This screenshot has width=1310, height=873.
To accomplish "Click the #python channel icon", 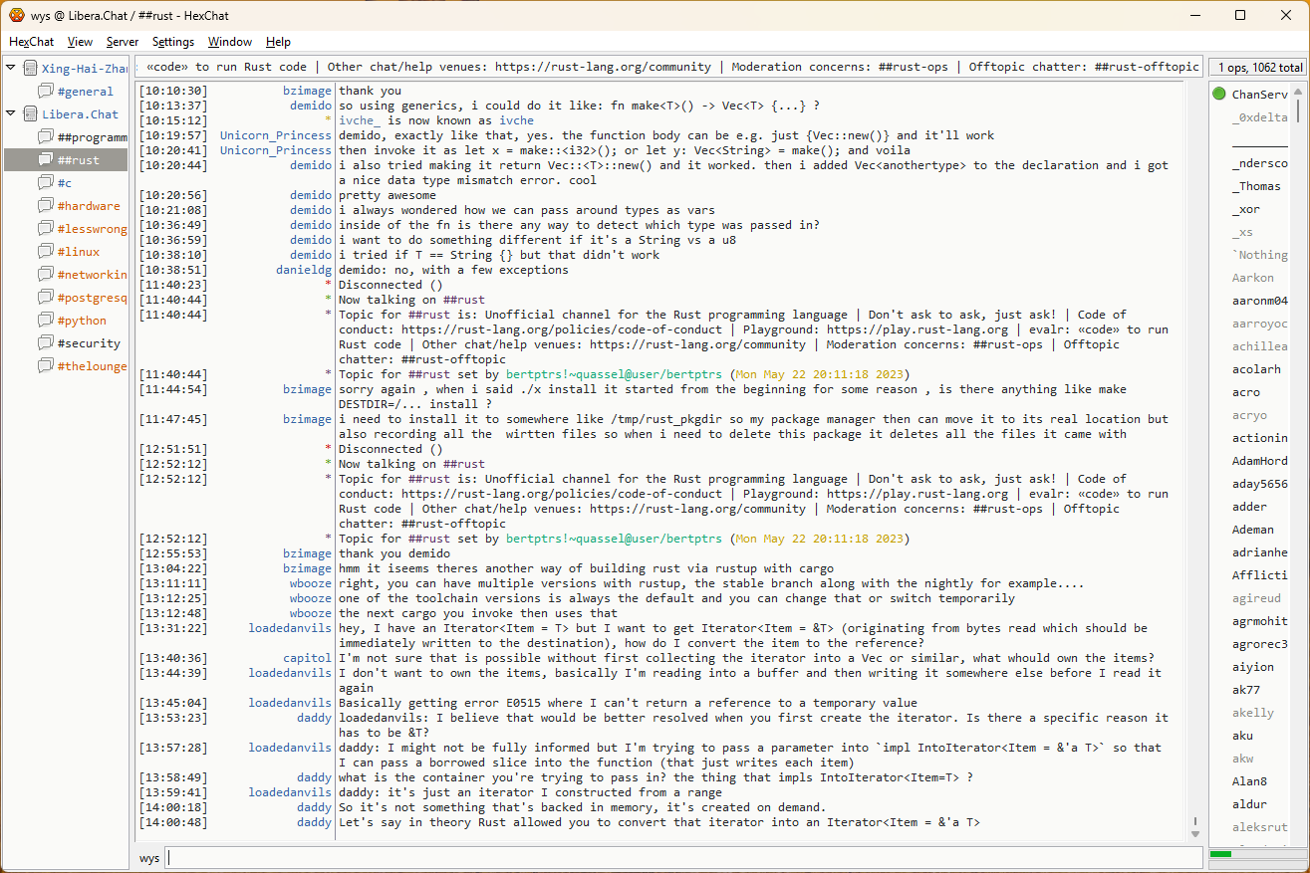I will (46, 320).
